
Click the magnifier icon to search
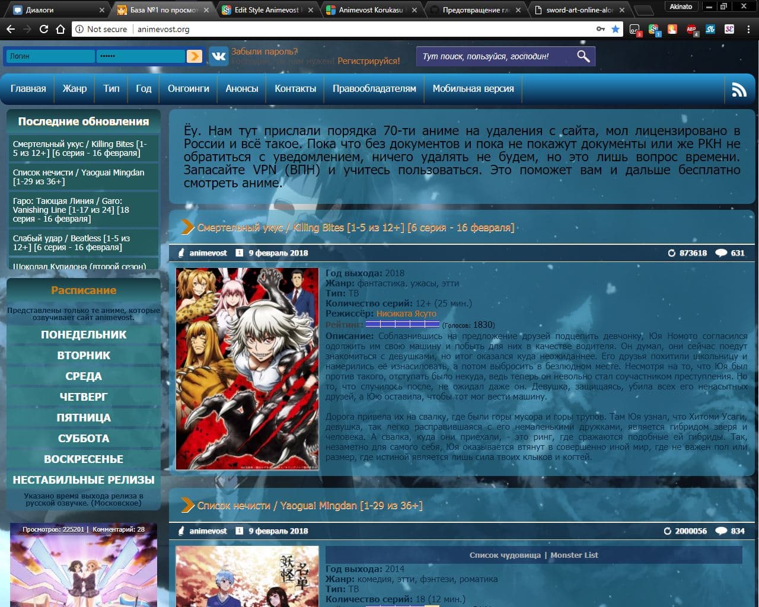(x=582, y=56)
